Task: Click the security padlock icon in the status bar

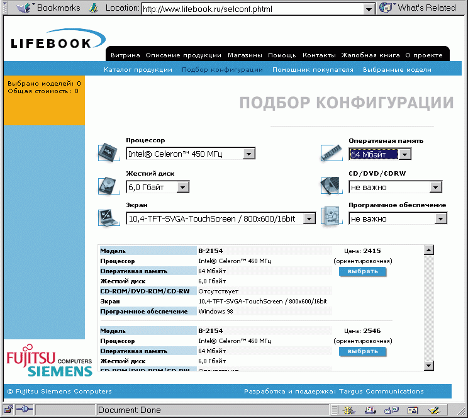Action: tap(9, 410)
